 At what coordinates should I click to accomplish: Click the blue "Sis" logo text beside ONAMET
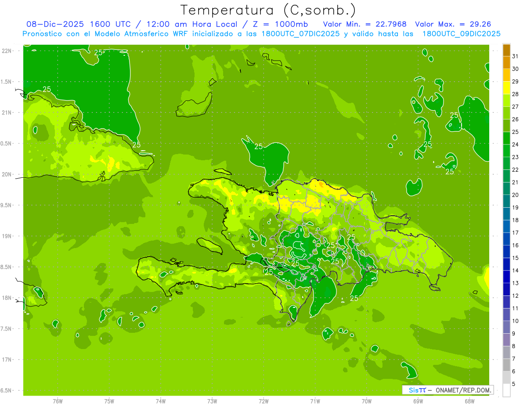(x=413, y=390)
